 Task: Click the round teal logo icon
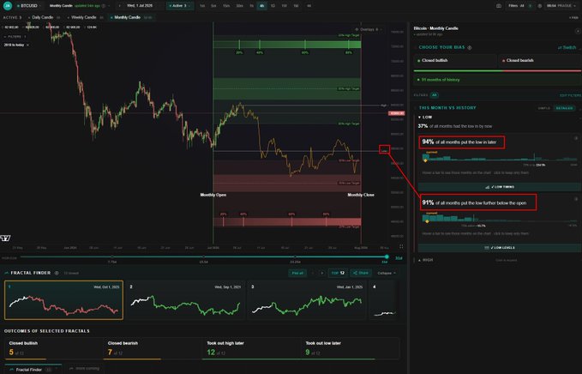(8, 6)
